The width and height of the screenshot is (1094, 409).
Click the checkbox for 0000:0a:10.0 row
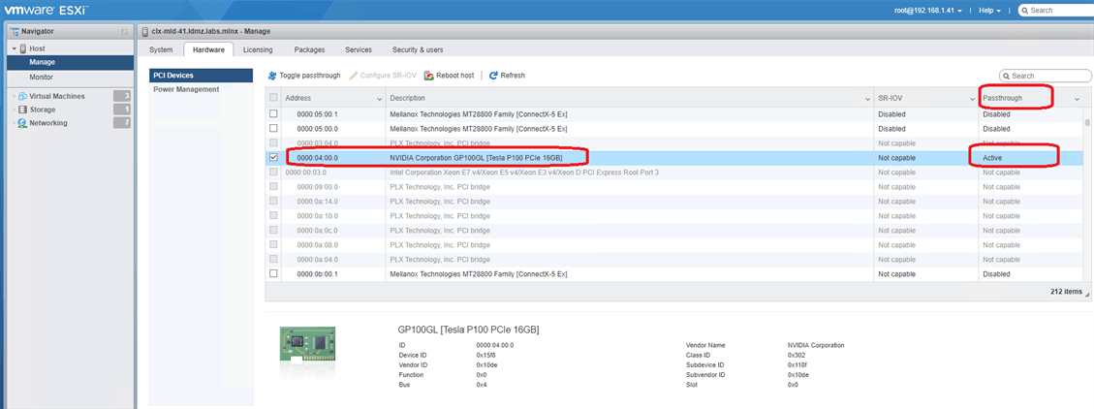273,216
